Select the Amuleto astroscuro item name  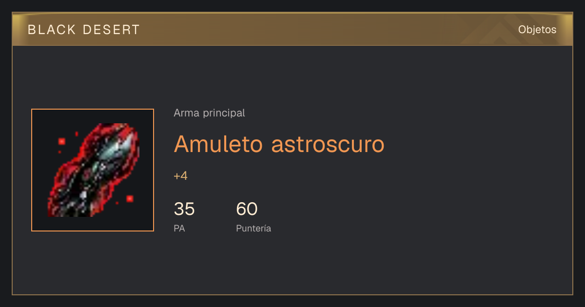tap(279, 144)
